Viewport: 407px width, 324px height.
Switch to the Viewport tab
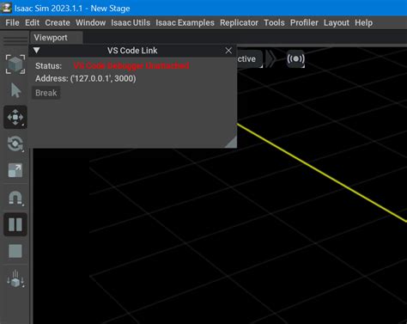[x=56, y=38]
